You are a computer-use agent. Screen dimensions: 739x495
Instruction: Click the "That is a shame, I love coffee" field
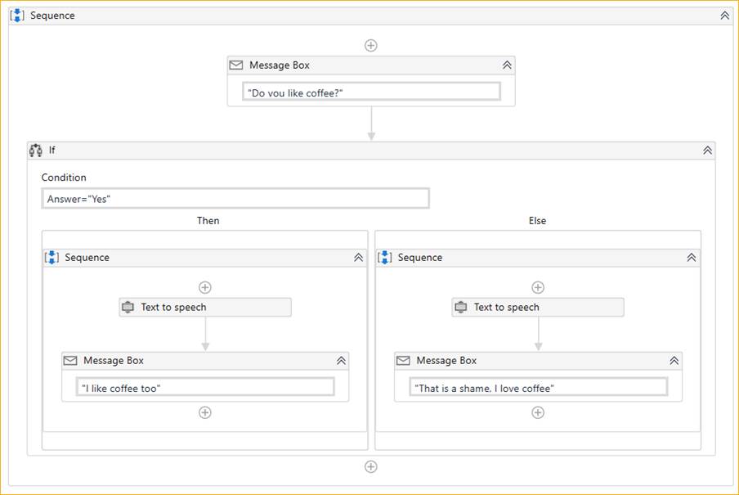tap(538, 387)
